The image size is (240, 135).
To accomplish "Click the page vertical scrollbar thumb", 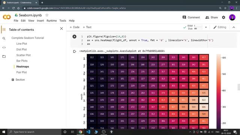I will pyautogui.click(x=238, y=87).
